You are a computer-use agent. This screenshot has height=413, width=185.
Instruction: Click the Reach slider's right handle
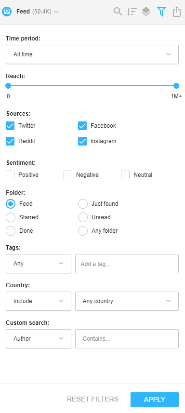pos(176,86)
